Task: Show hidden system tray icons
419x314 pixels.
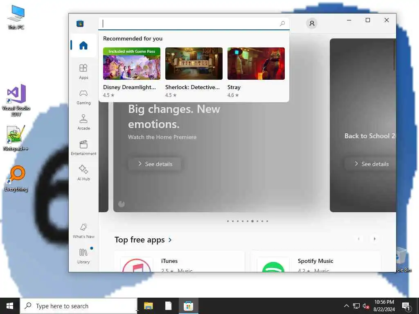Action: 346,306
